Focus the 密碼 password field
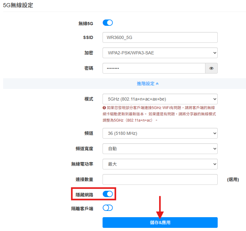Image resolution: width=246 pixels, height=231 pixels. 154,68
